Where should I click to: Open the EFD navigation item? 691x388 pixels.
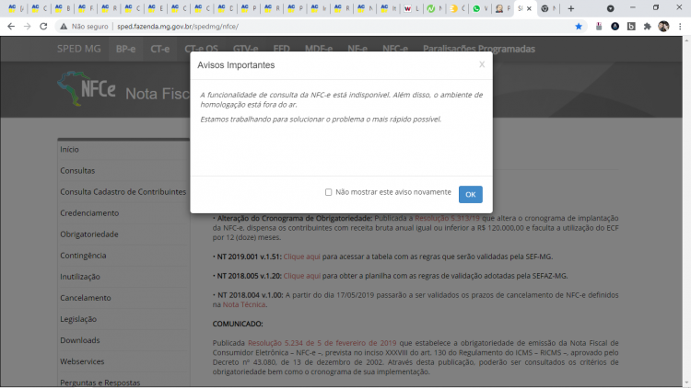pos(282,49)
